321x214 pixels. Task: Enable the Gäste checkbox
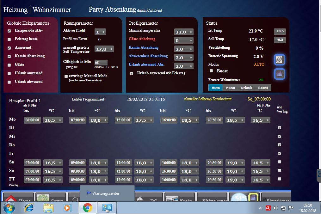coord(9,65)
